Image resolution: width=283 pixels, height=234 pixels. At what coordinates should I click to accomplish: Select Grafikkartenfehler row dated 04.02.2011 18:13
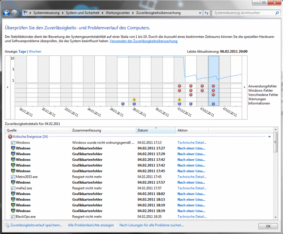tap(139, 200)
